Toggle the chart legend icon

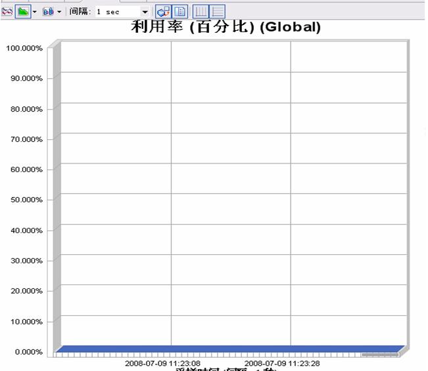[180, 12]
